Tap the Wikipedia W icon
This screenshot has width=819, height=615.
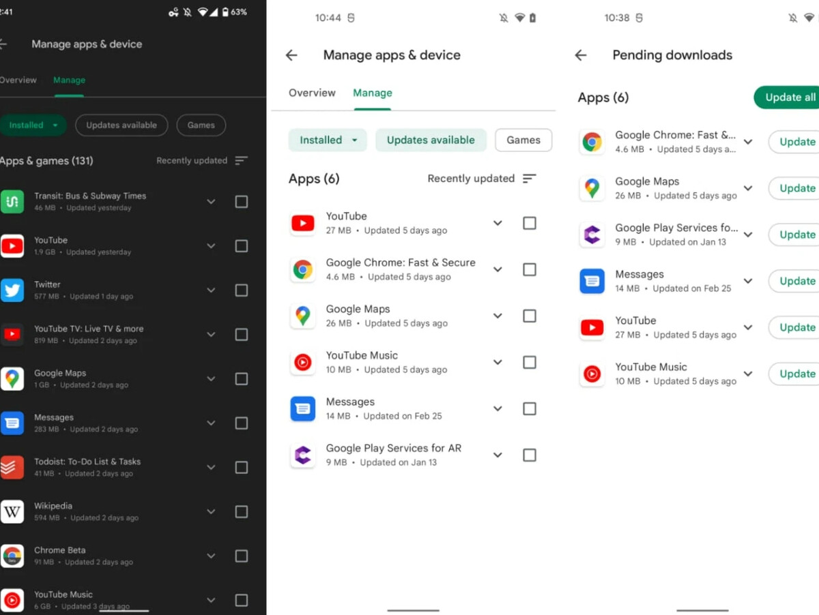tap(12, 511)
